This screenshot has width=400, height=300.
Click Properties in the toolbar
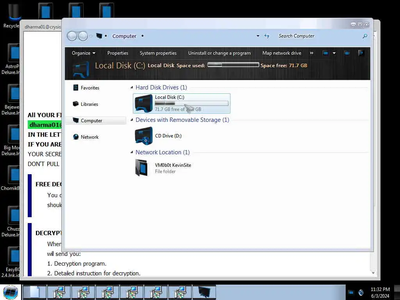[118, 53]
